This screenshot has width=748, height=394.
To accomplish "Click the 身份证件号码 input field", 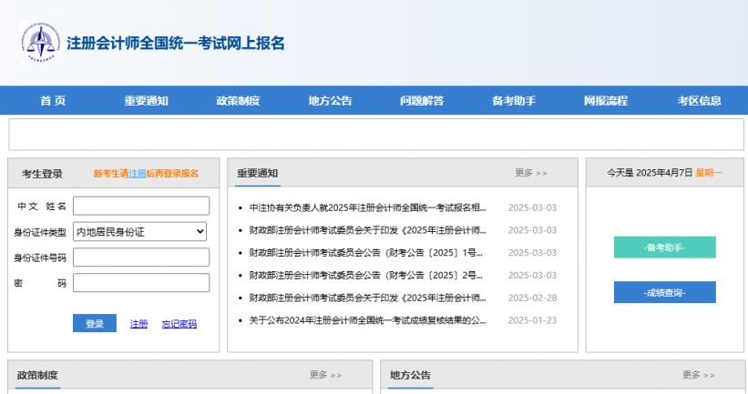I will [x=141, y=258].
